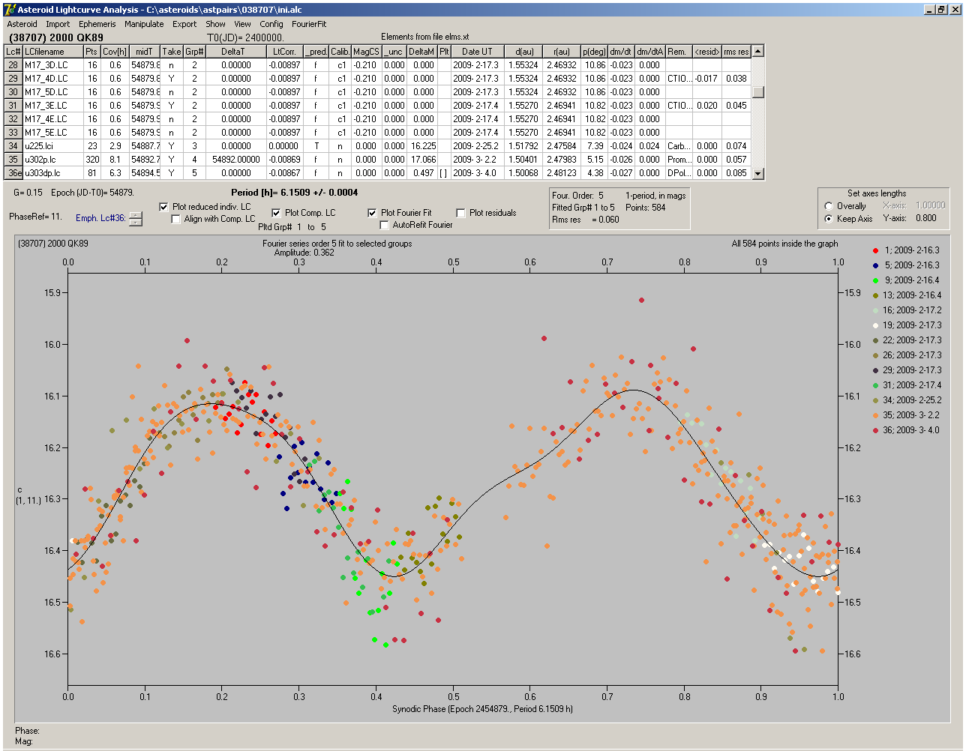Click the Rms res = 0.060 readout
The image size is (966, 751).
pyautogui.click(x=585, y=220)
